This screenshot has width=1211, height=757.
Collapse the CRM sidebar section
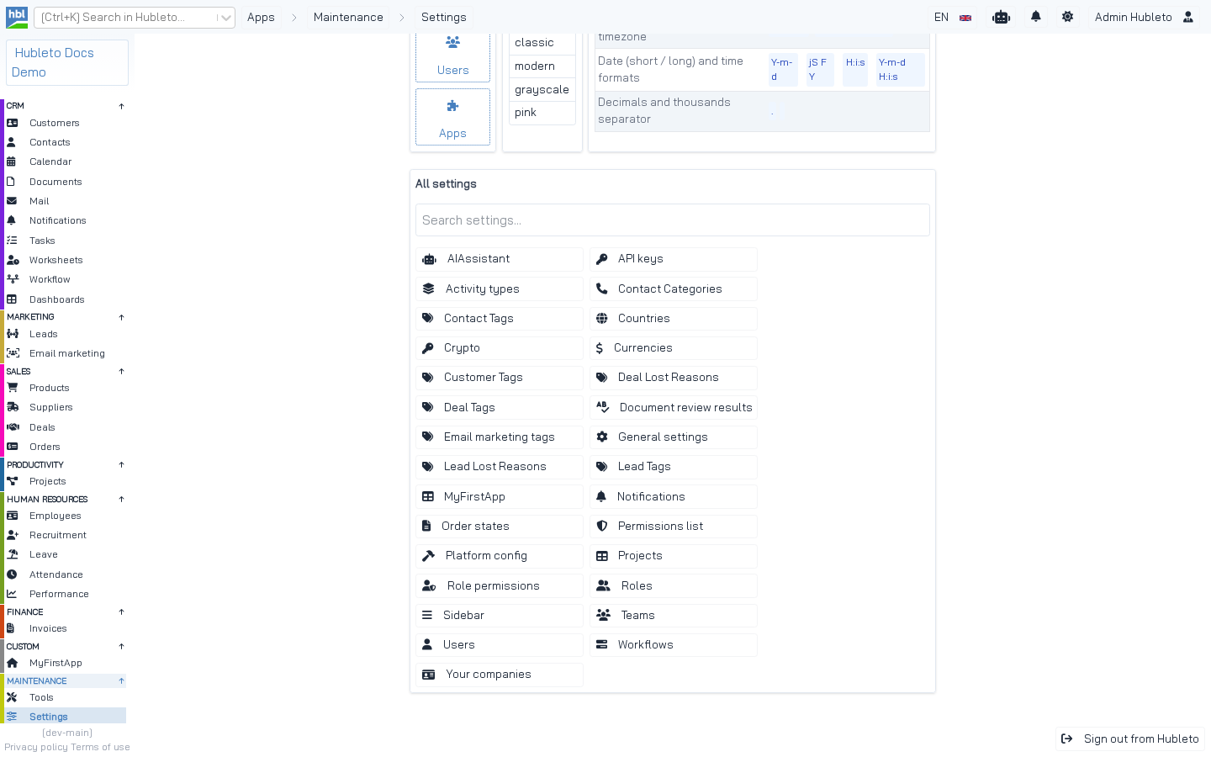(121, 106)
